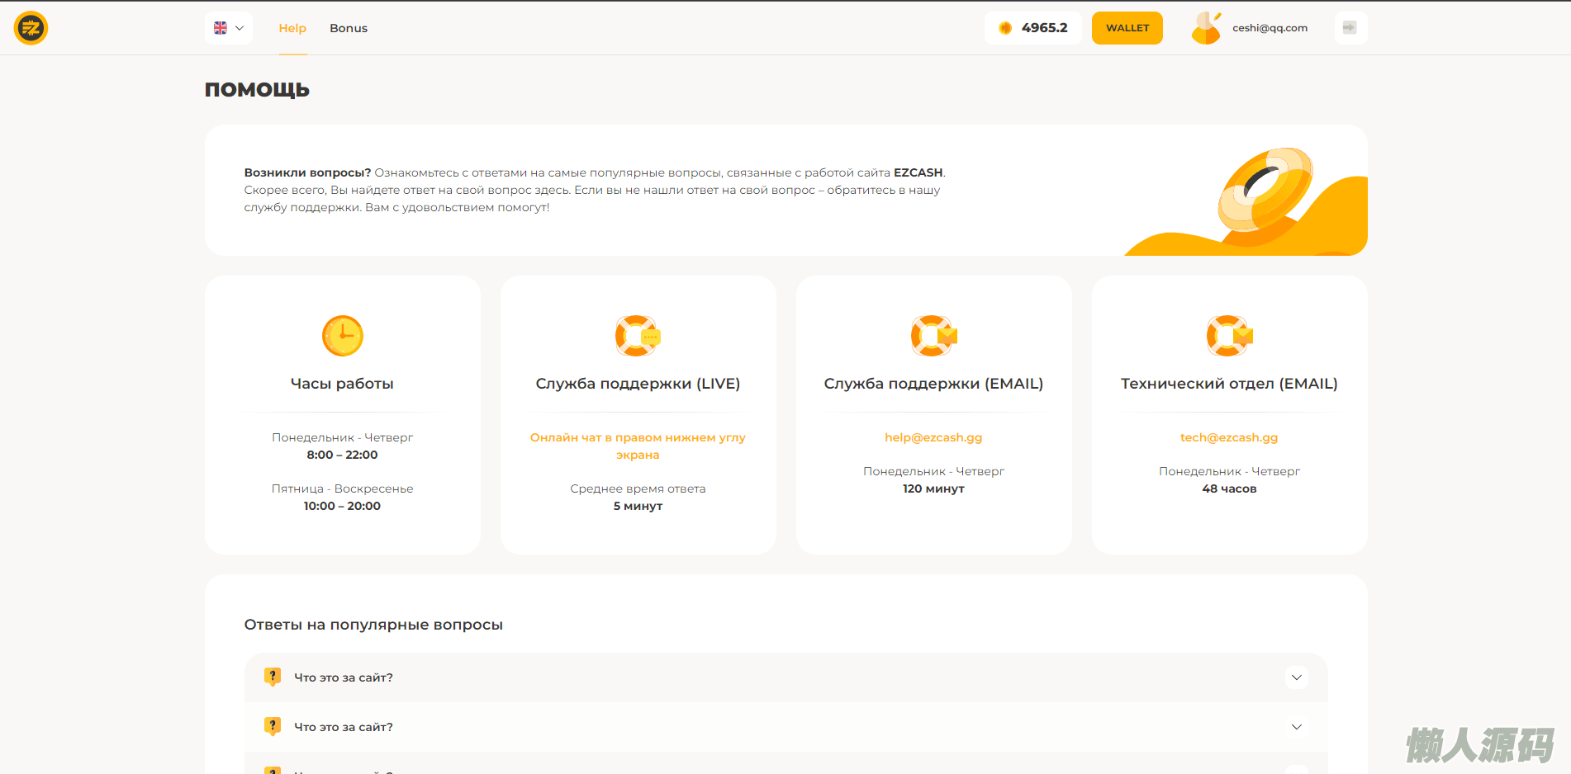The width and height of the screenshot is (1571, 774).
Task: Click the user avatar icon
Action: pos(1206,28)
